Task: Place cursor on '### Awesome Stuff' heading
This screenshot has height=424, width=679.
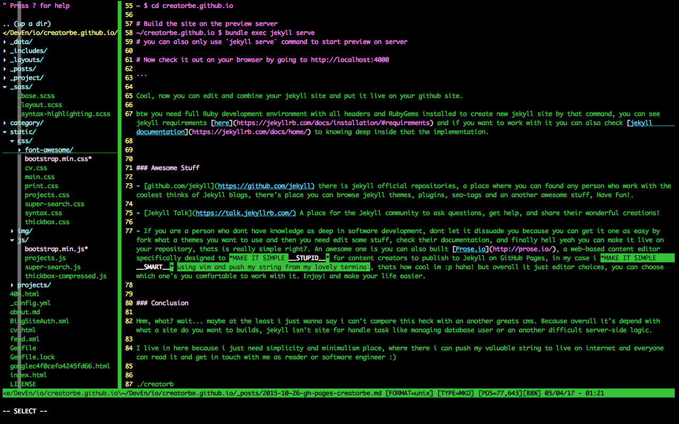Action: 168,168
